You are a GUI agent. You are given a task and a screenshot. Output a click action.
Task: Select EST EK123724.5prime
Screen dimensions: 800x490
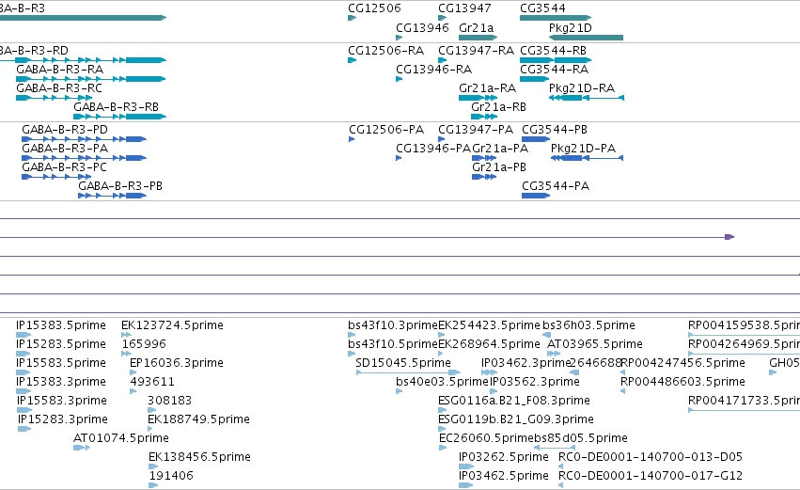[x=172, y=325]
